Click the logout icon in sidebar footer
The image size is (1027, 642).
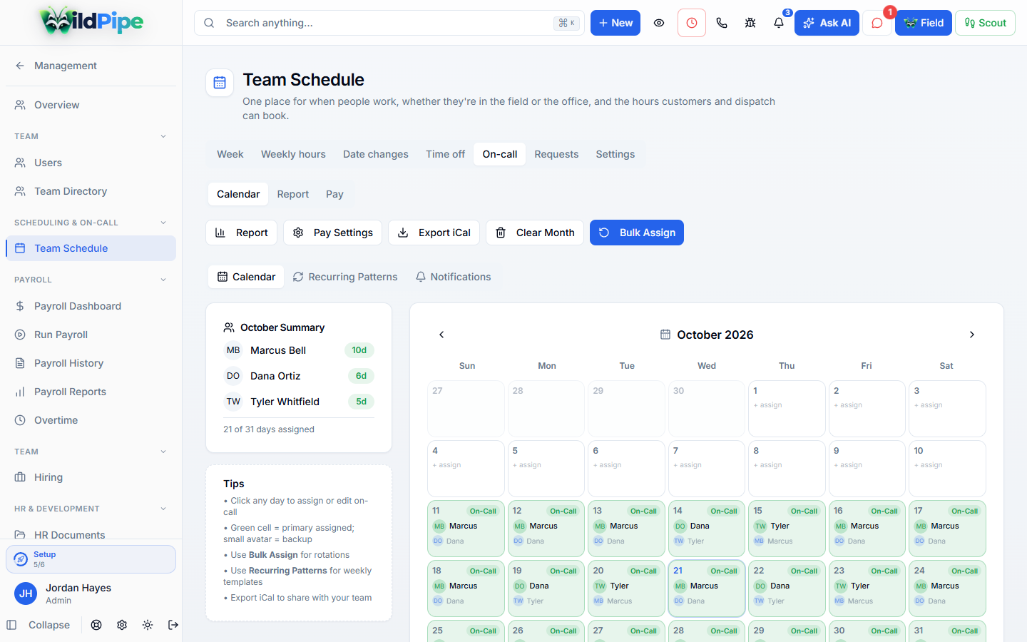173,625
